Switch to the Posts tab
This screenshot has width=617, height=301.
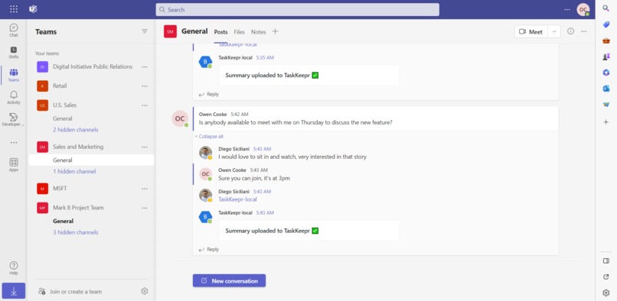pyautogui.click(x=220, y=32)
